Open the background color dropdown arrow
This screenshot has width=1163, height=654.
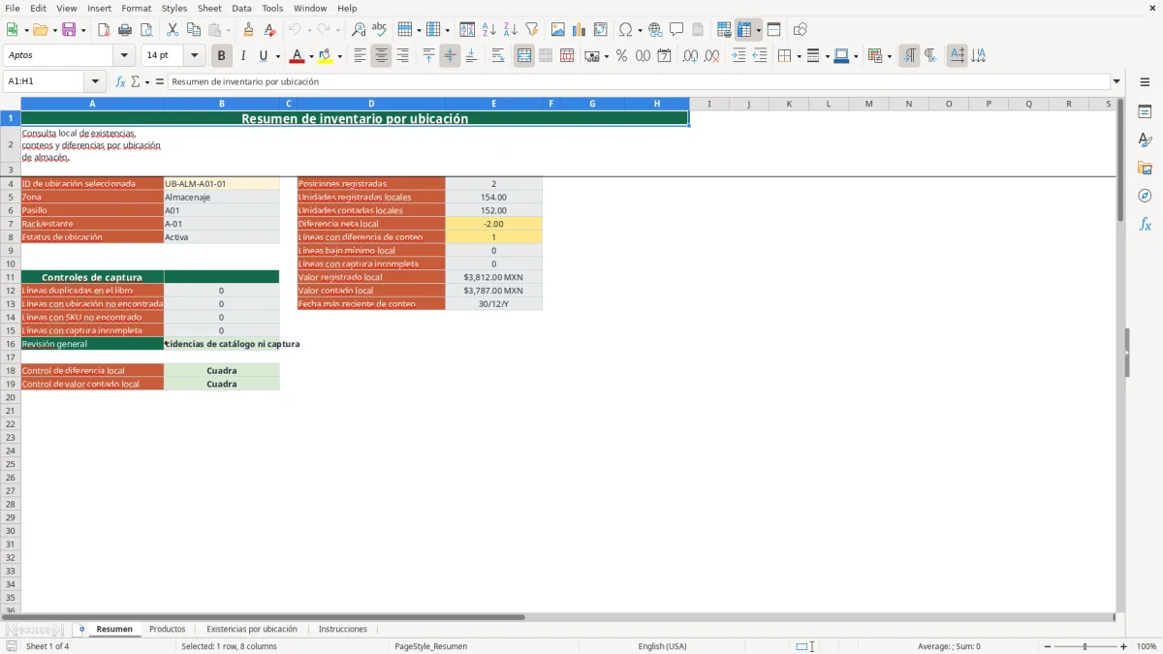339,56
